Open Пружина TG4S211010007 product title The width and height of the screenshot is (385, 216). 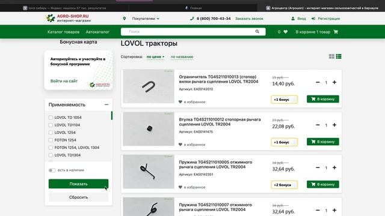pos(215,207)
